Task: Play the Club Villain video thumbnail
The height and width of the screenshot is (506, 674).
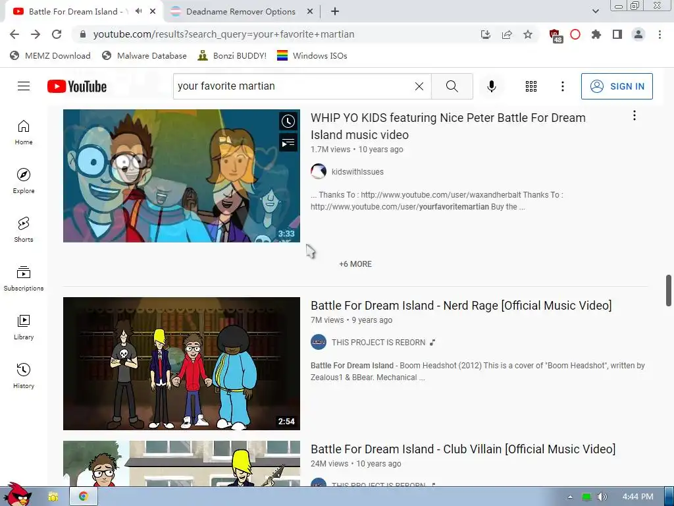Action: [x=182, y=463]
